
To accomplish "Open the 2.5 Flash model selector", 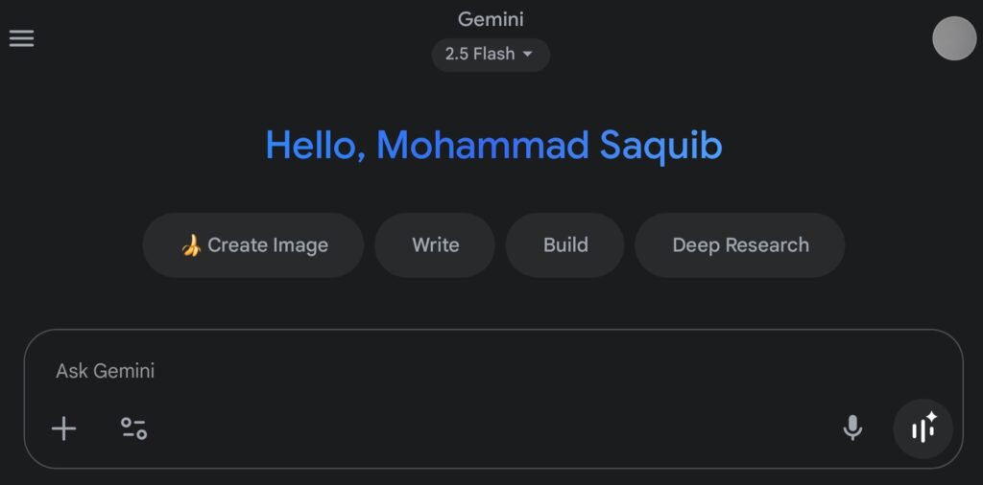I will click(480, 55).
